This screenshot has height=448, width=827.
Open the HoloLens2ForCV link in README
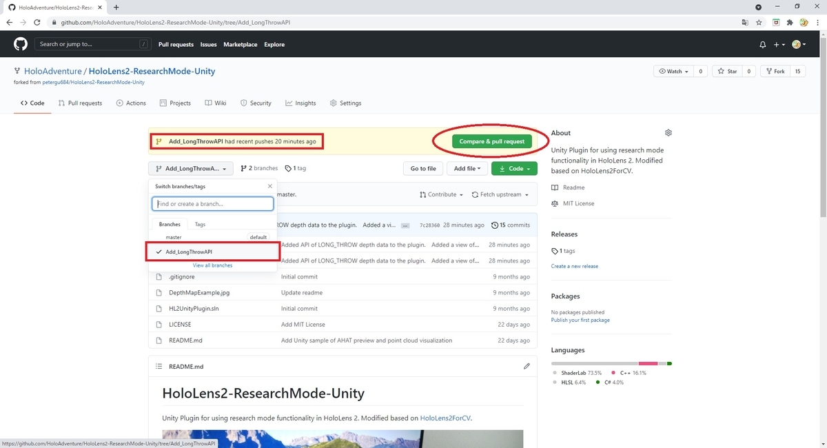(445, 418)
